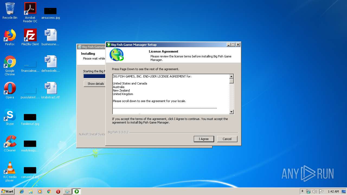Viewport: 347px width, 195px height.
Task: Select the VLC media player shortcut
Action: (x=10, y=172)
